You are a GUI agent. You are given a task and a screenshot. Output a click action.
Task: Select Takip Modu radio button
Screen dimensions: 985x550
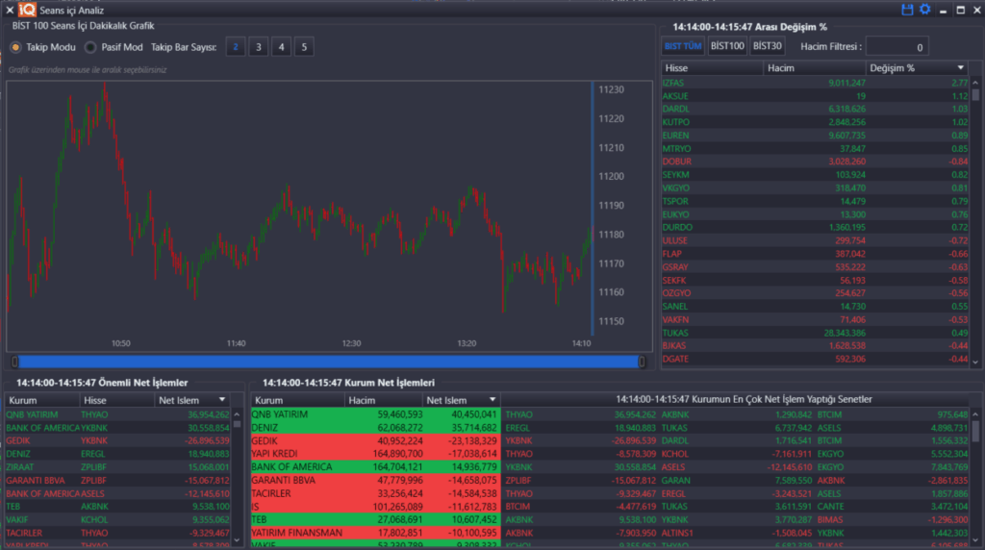15,47
